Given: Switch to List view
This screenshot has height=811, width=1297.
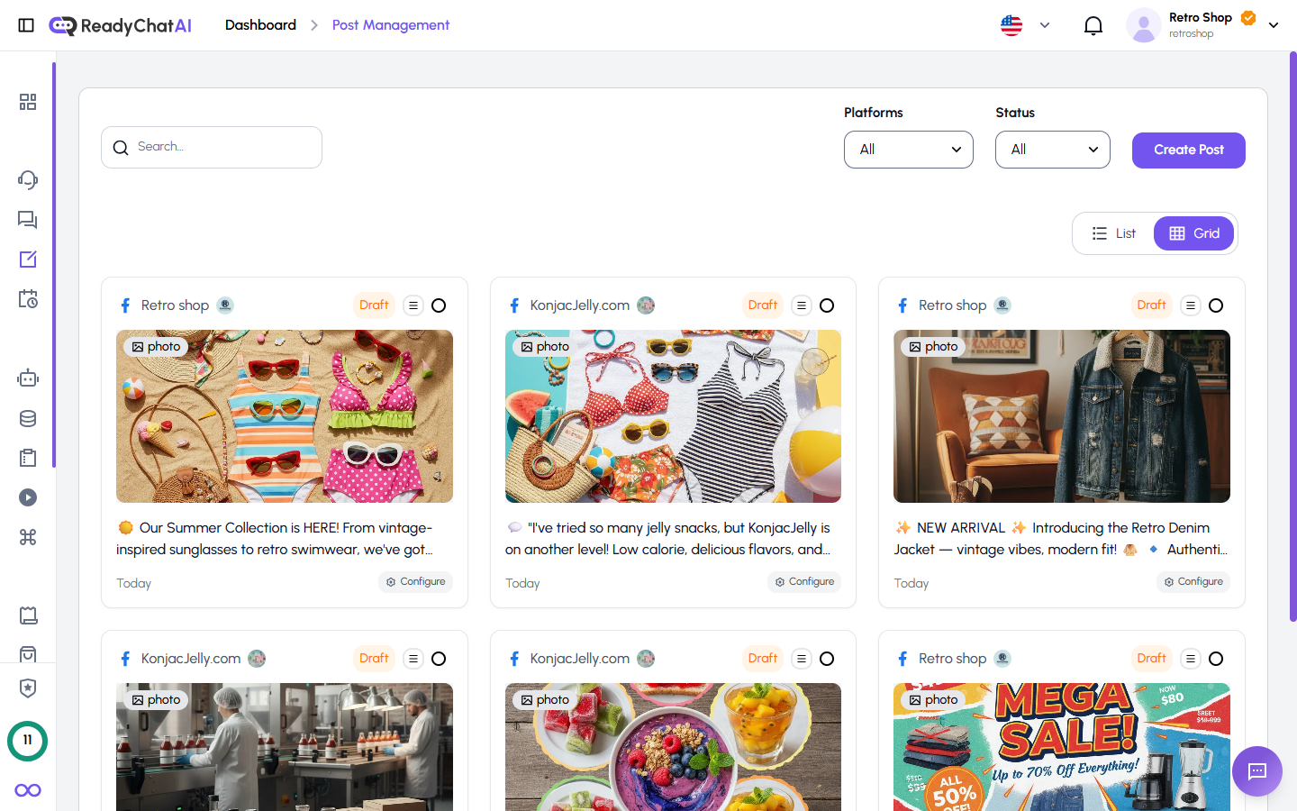Looking at the screenshot, I should pos(1113,232).
